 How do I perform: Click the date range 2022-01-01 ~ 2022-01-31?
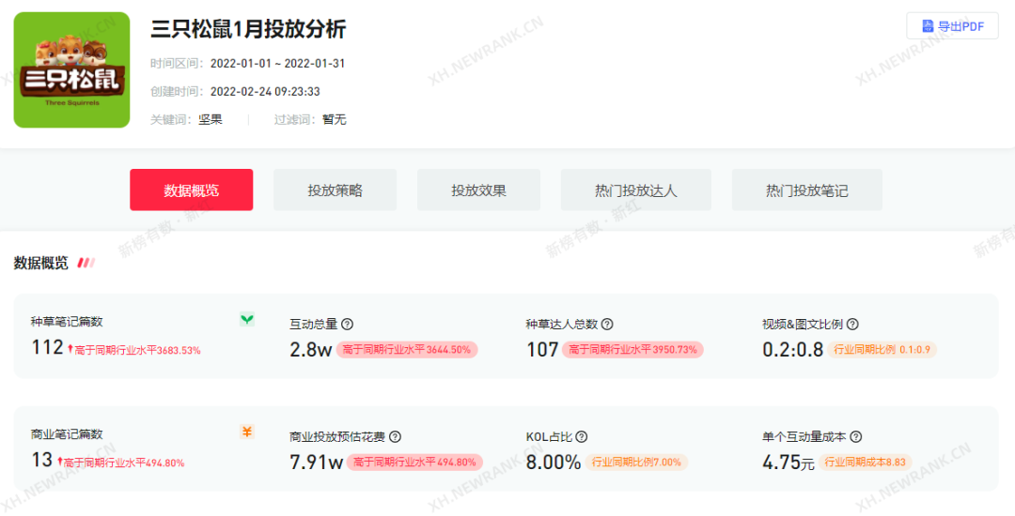pos(277,63)
